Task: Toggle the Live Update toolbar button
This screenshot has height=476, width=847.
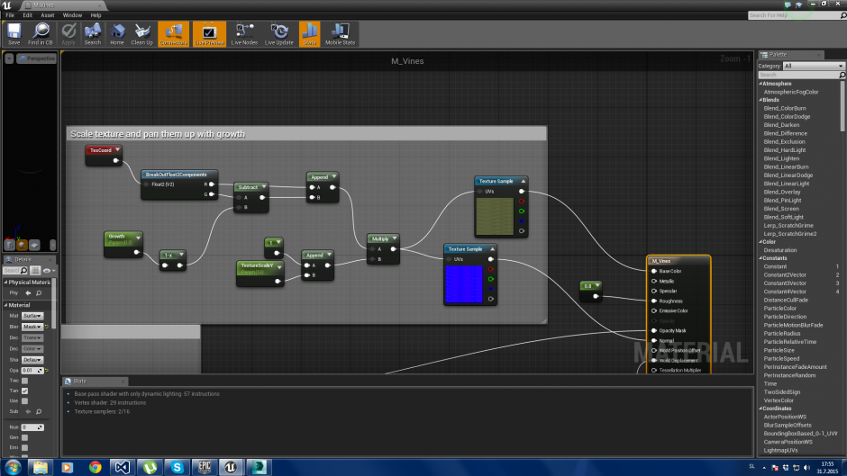Action: pyautogui.click(x=278, y=34)
